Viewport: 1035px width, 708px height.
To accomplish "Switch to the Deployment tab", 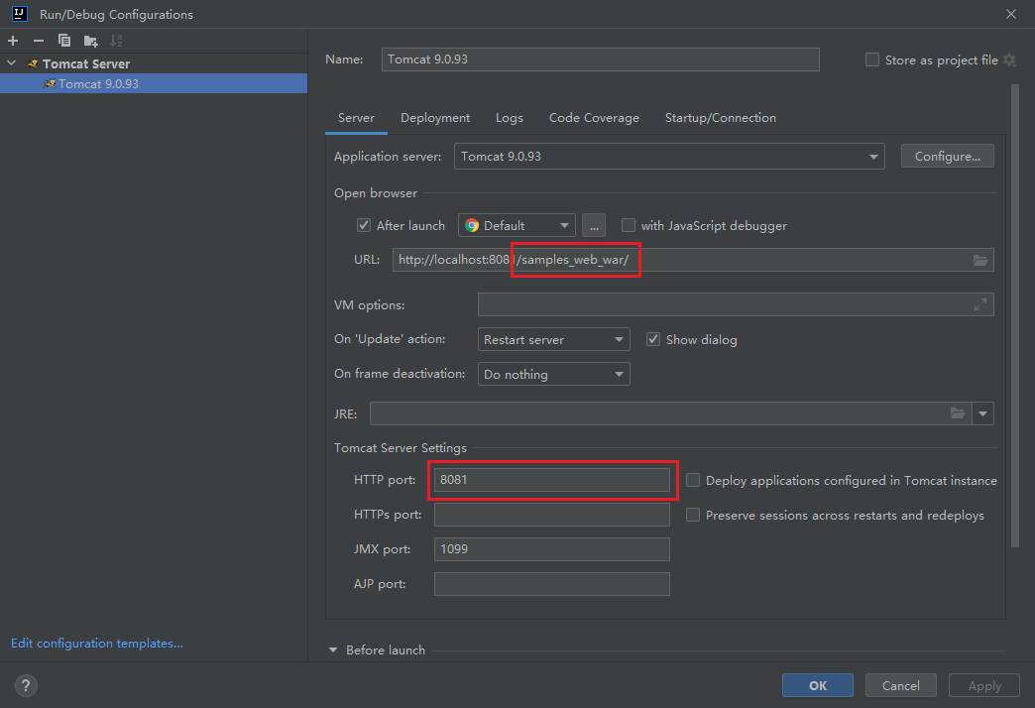I will pos(435,118).
